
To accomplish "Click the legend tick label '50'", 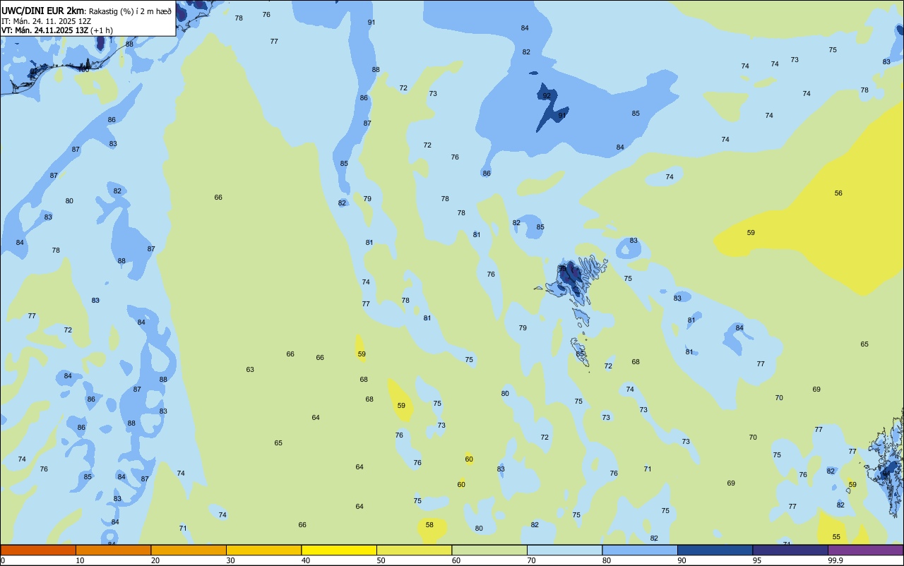I will pos(381,560).
